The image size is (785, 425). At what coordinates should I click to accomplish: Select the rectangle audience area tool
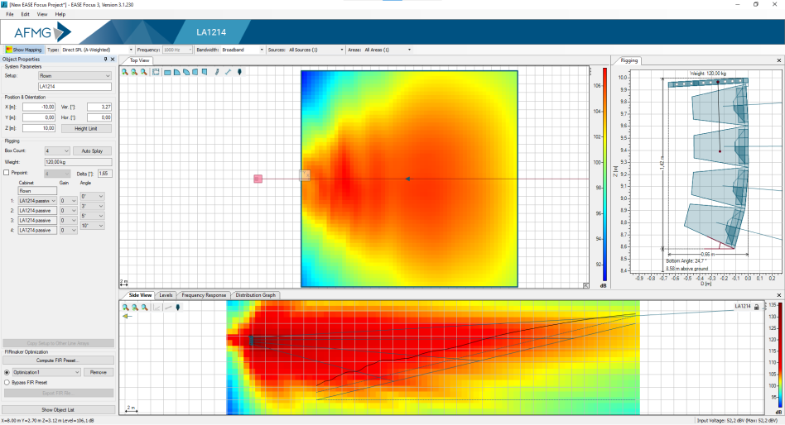[168, 72]
